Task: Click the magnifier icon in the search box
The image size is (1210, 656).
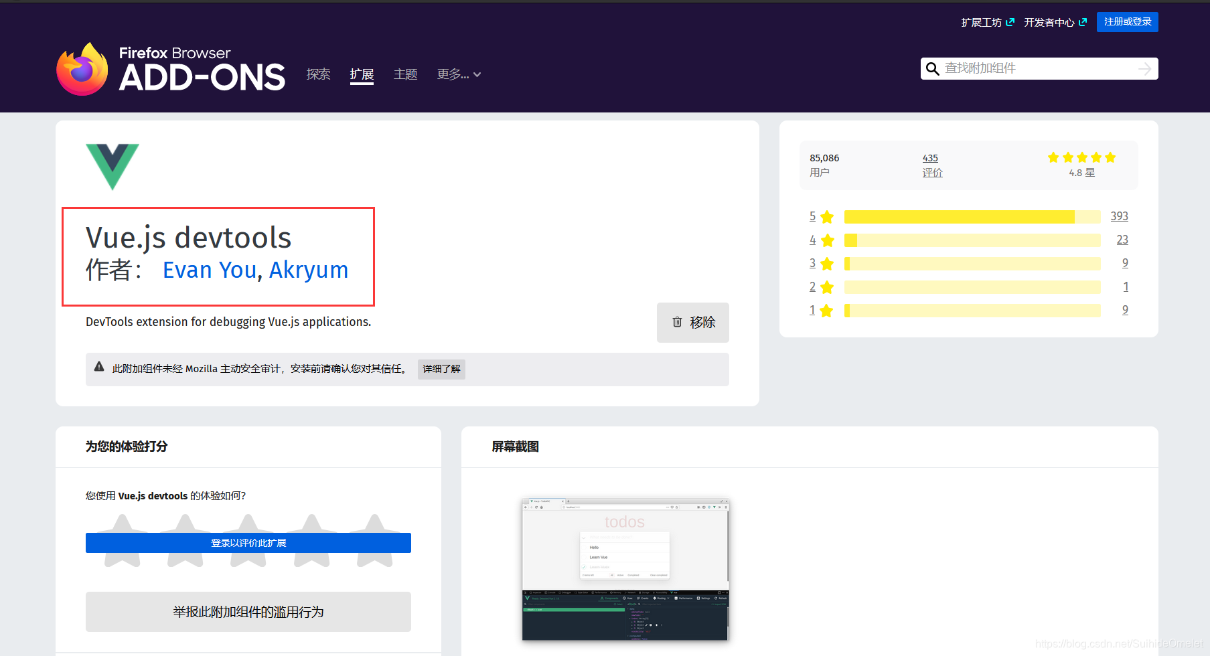Action: point(932,68)
